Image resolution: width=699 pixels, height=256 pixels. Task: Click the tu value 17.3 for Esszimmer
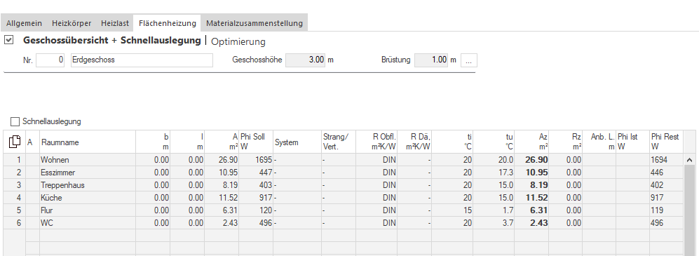(494, 172)
